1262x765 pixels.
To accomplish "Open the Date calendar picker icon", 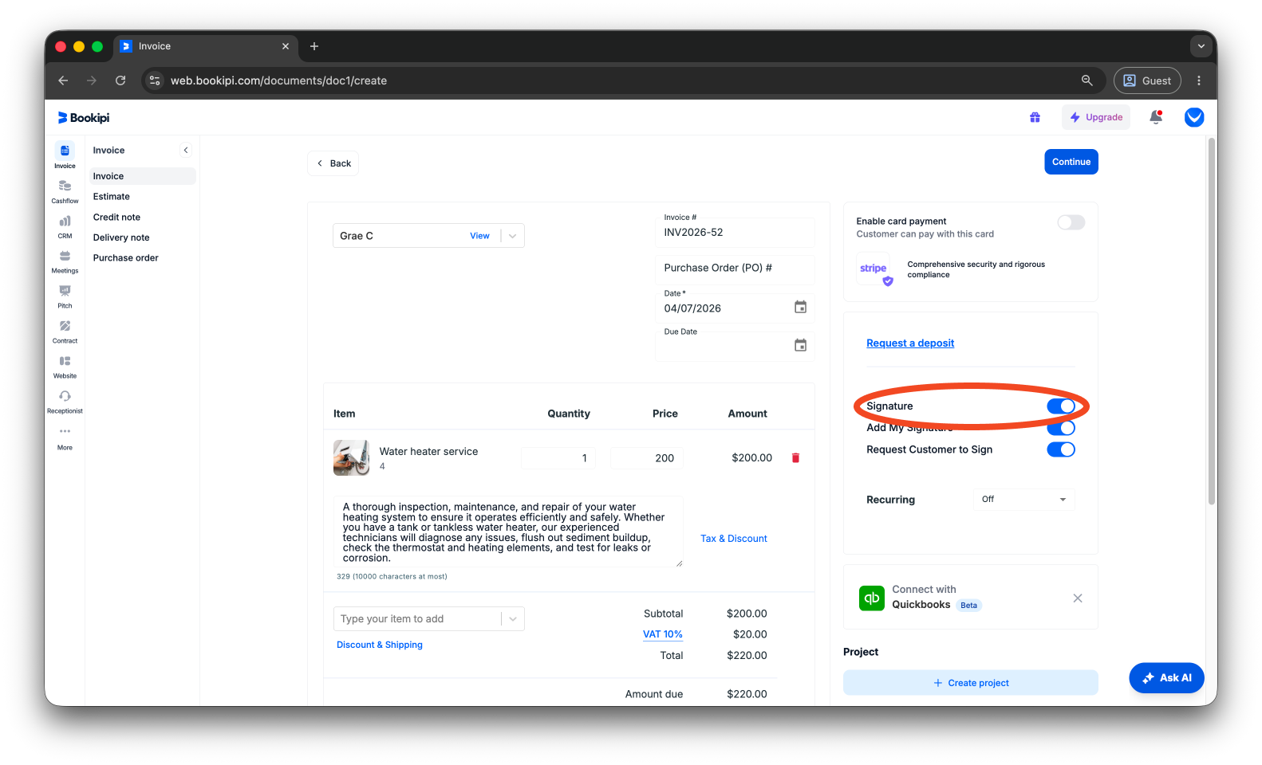I will [x=800, y=307].
